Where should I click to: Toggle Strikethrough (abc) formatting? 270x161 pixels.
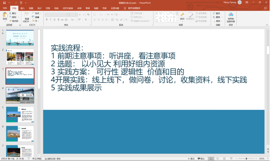(x=62, y=19)
